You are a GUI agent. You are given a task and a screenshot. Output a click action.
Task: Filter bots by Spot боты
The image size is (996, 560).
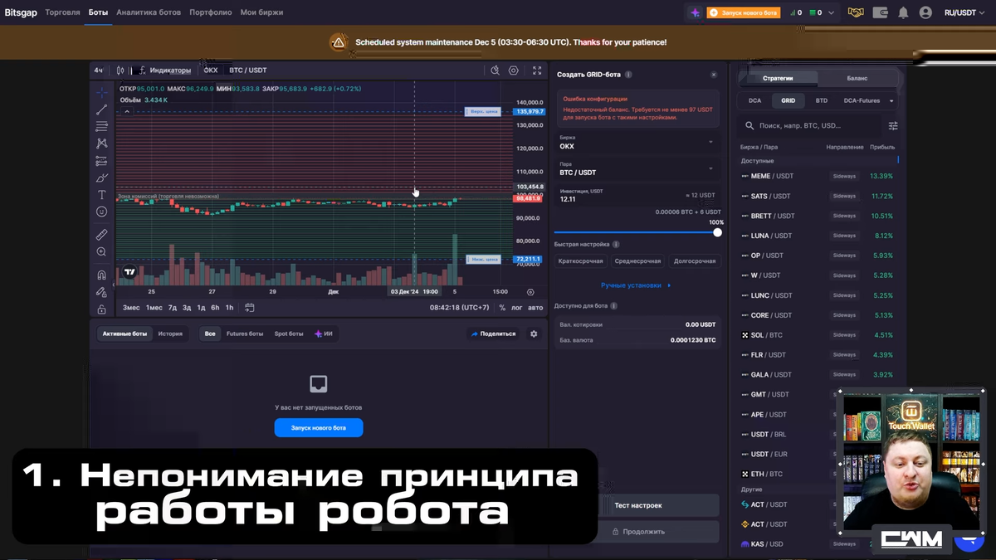click(x=289, y=334)
